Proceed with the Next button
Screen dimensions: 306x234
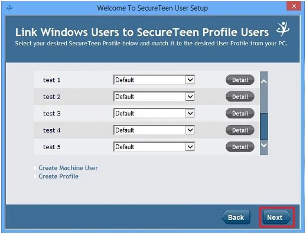(x=276, y=217)
